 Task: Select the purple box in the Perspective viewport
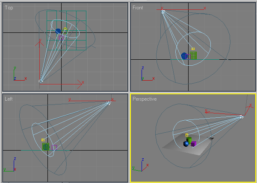point(193,144)
